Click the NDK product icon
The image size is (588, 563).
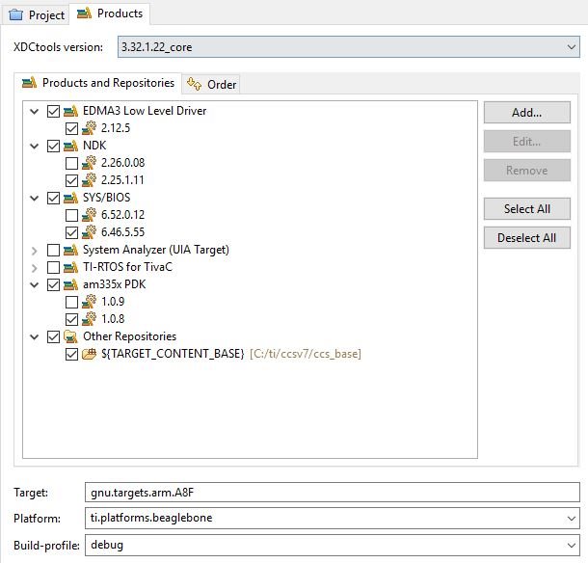point(70,146)
